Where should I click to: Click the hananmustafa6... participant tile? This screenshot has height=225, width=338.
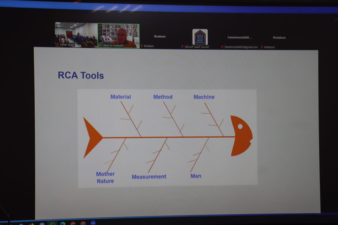click(240, 38)
